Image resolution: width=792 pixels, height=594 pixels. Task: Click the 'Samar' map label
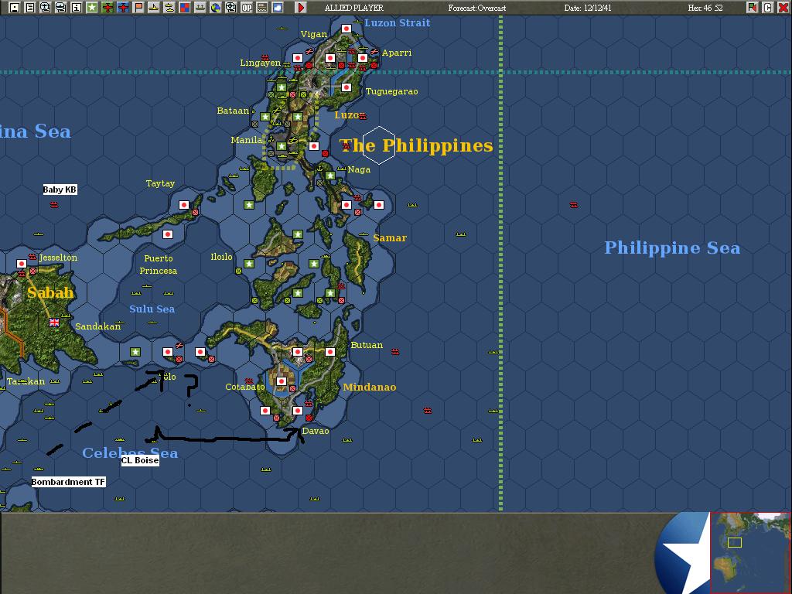390,238
